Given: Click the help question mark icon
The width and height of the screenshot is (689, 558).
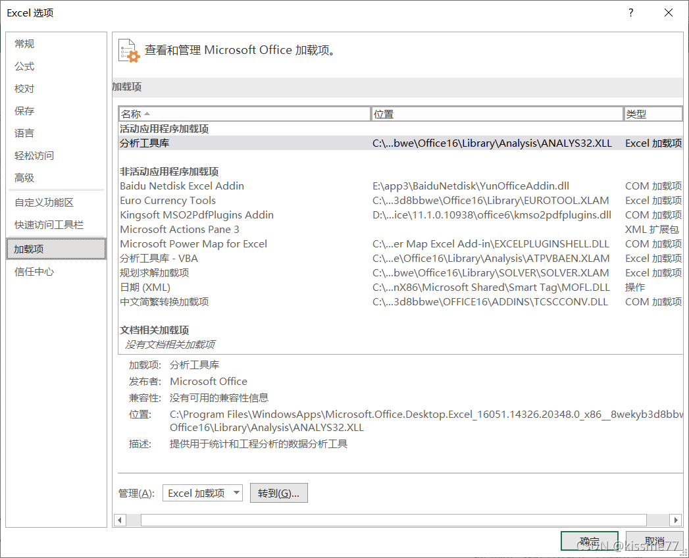Looking at the screenshot, I should click(630, 13).
